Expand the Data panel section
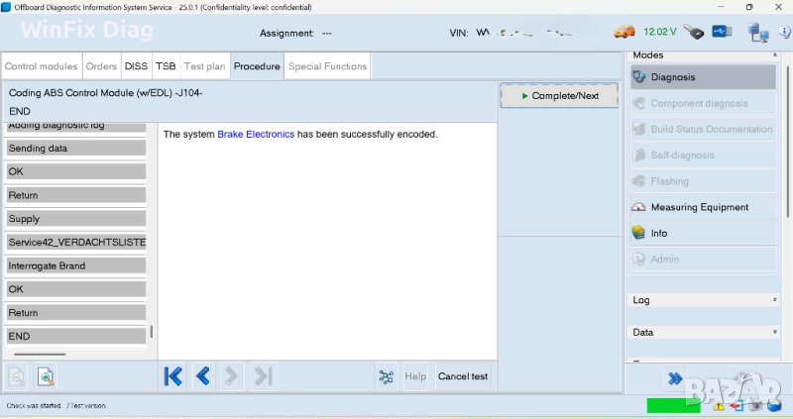 773,332
